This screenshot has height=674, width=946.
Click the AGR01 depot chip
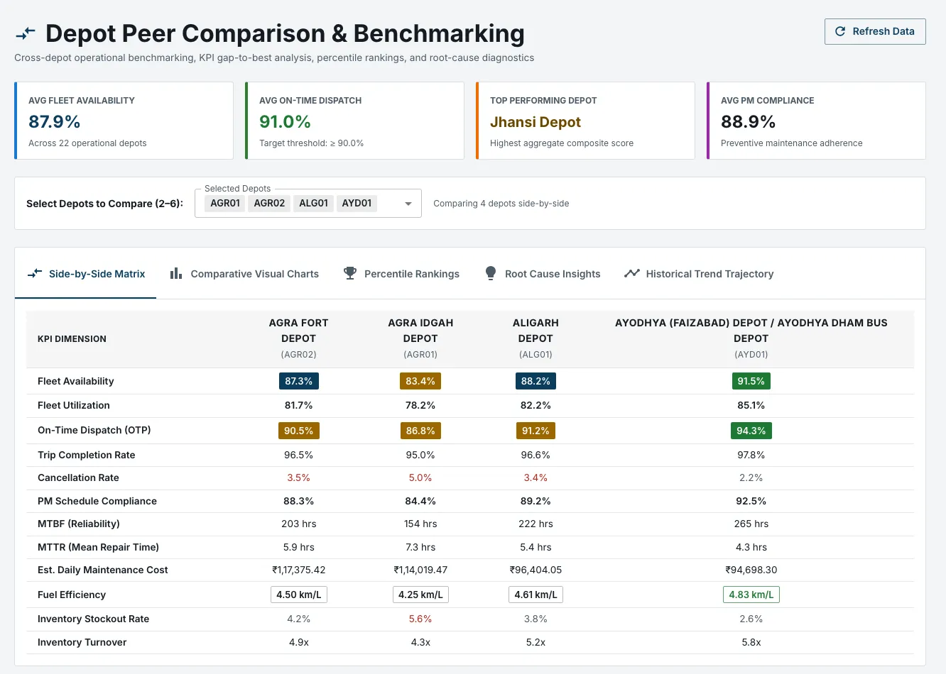pos(225,203)
